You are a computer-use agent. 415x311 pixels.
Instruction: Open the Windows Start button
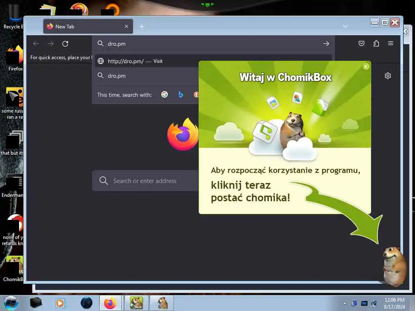[11, 303]
